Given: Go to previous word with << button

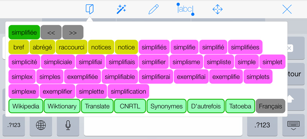Looking at the screenshot, I should (51, 32).
